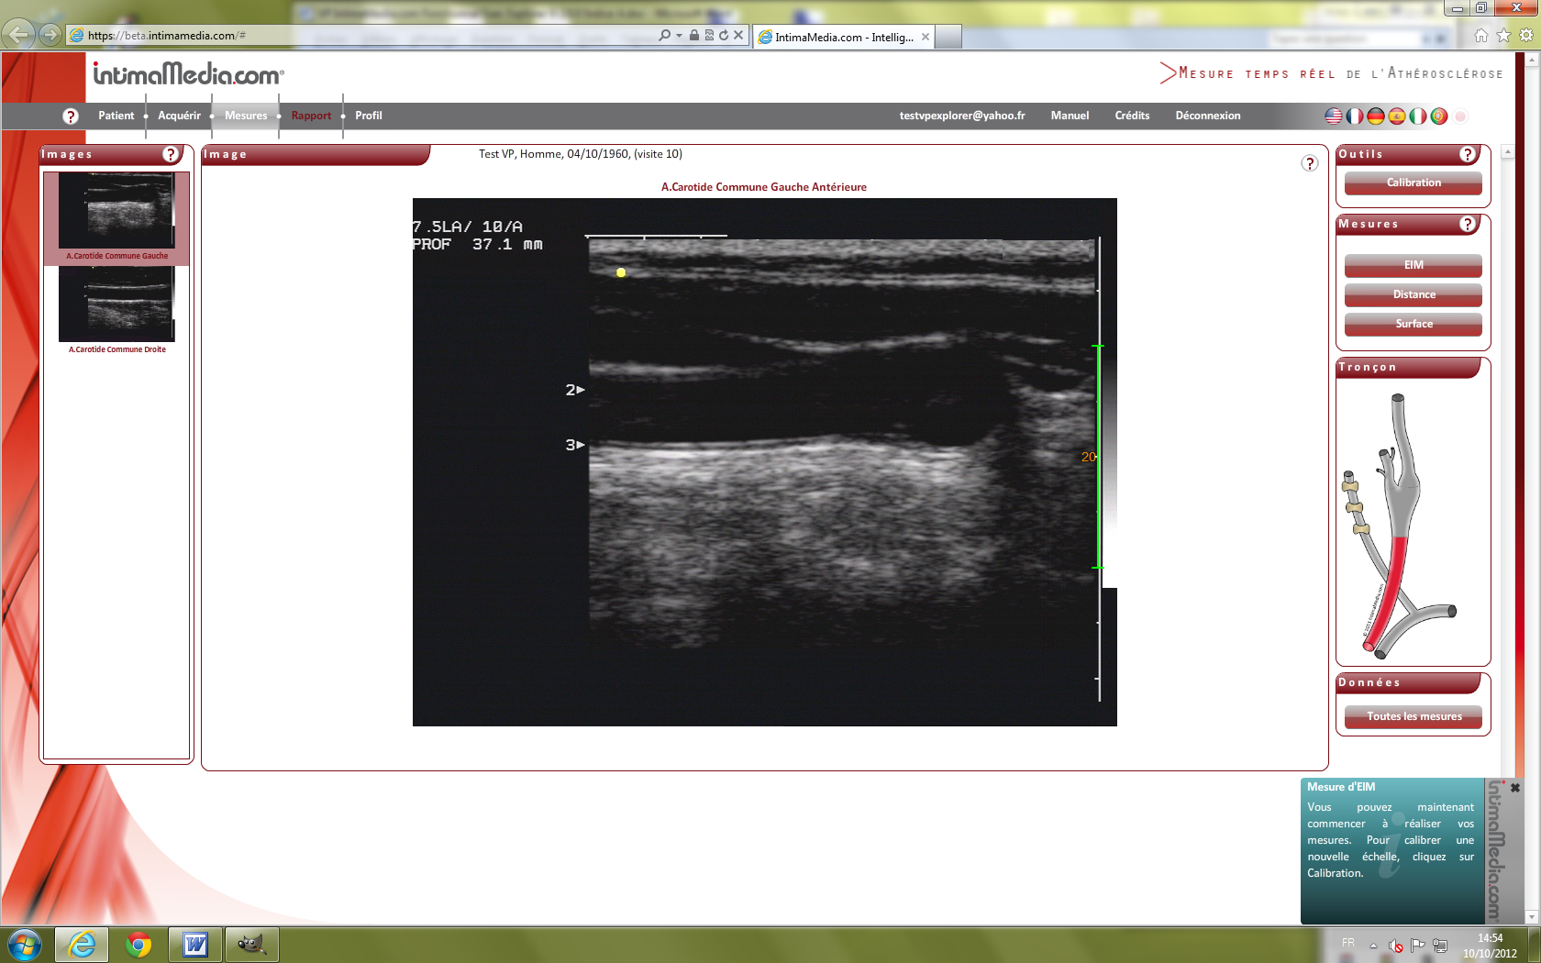This screenshot has height=963, width=1541.
Task: Select A.Carotide Commune Droite thumbnail
Action: pyautogui.click(x=116, y=307)
